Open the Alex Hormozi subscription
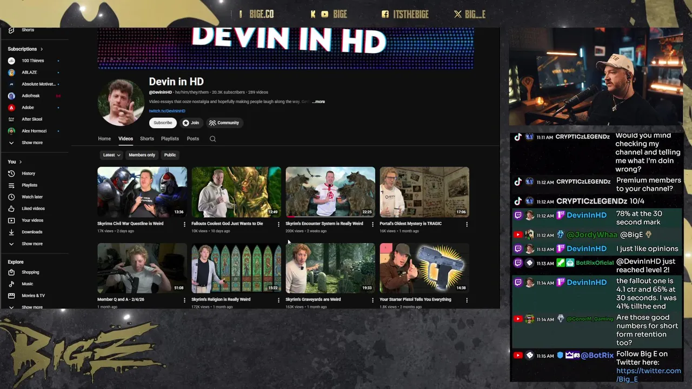The height and width of the screenshot is (389, 692). [34, 131]
